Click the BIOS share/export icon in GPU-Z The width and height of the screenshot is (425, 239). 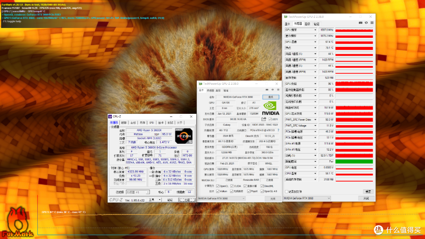(x=263, y=119)
